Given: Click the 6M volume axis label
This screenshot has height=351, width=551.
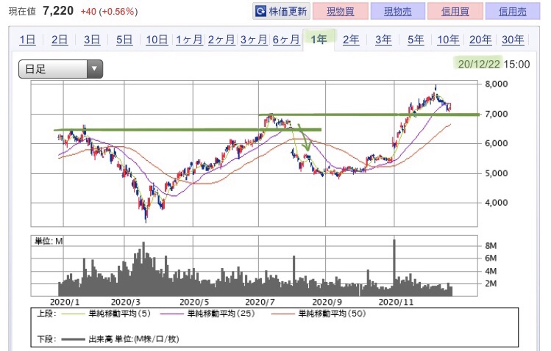Looking at the screenshot, I should [491, 258].
